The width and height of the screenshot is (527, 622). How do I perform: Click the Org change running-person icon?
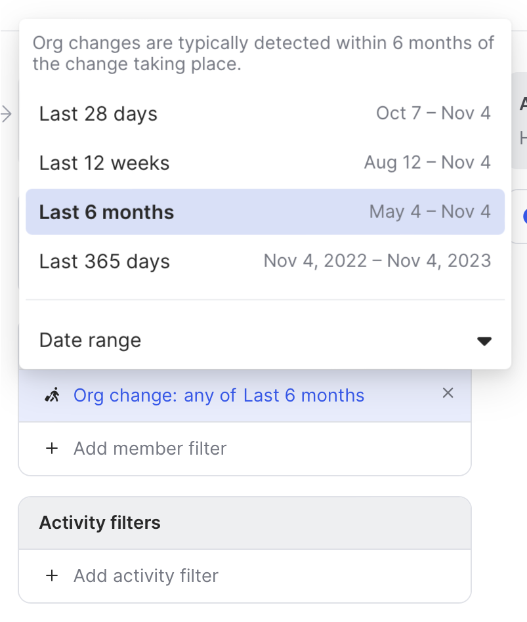tap(52, 395)
